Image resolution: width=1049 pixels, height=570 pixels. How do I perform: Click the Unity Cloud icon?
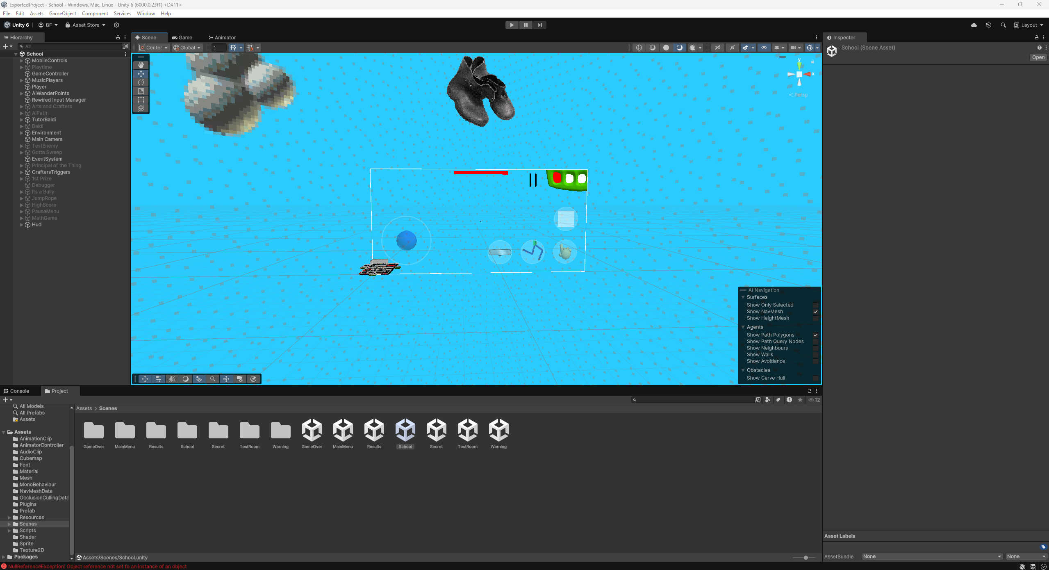(974, 25)
